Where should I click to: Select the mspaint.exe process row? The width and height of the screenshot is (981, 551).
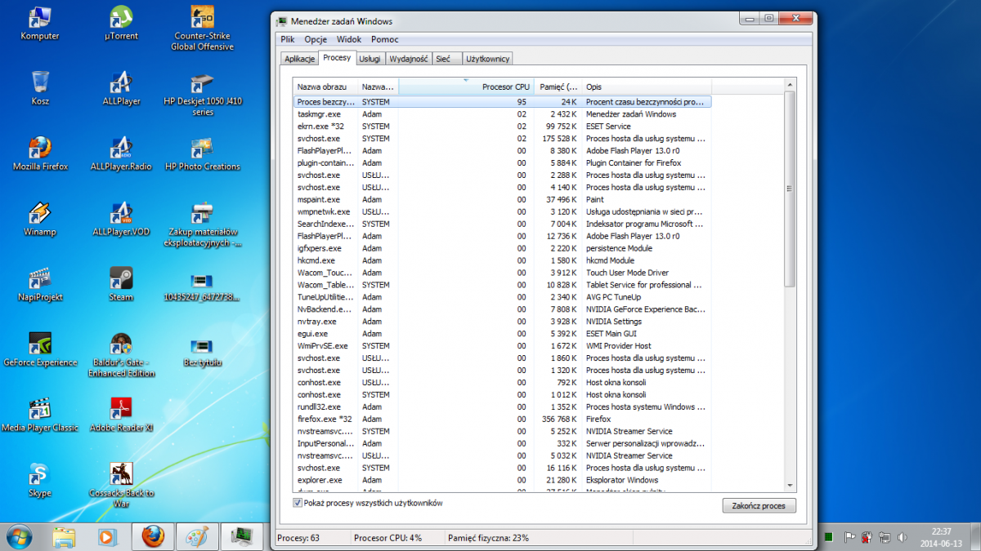502,199
